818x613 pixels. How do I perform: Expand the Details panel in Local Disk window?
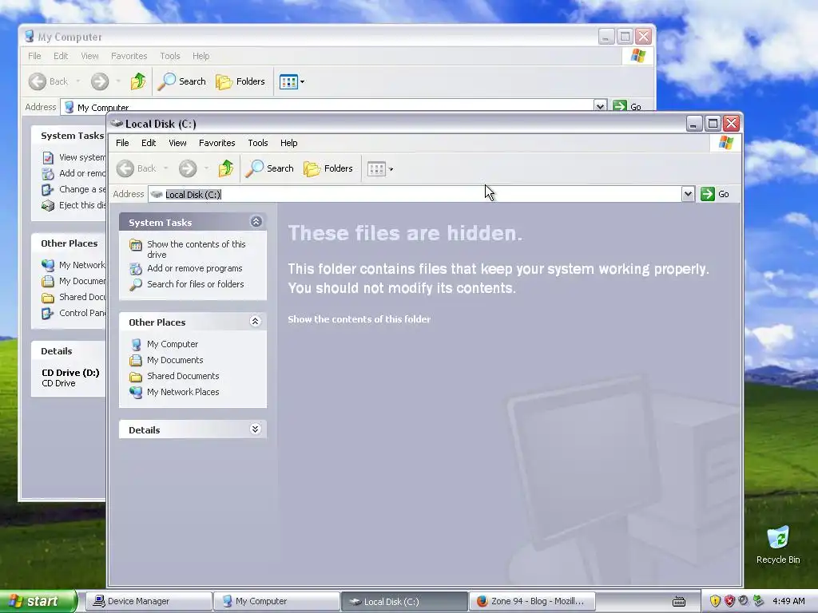255,429
